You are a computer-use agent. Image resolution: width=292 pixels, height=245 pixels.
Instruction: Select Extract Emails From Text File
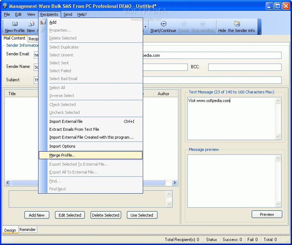tap(91, 129)
